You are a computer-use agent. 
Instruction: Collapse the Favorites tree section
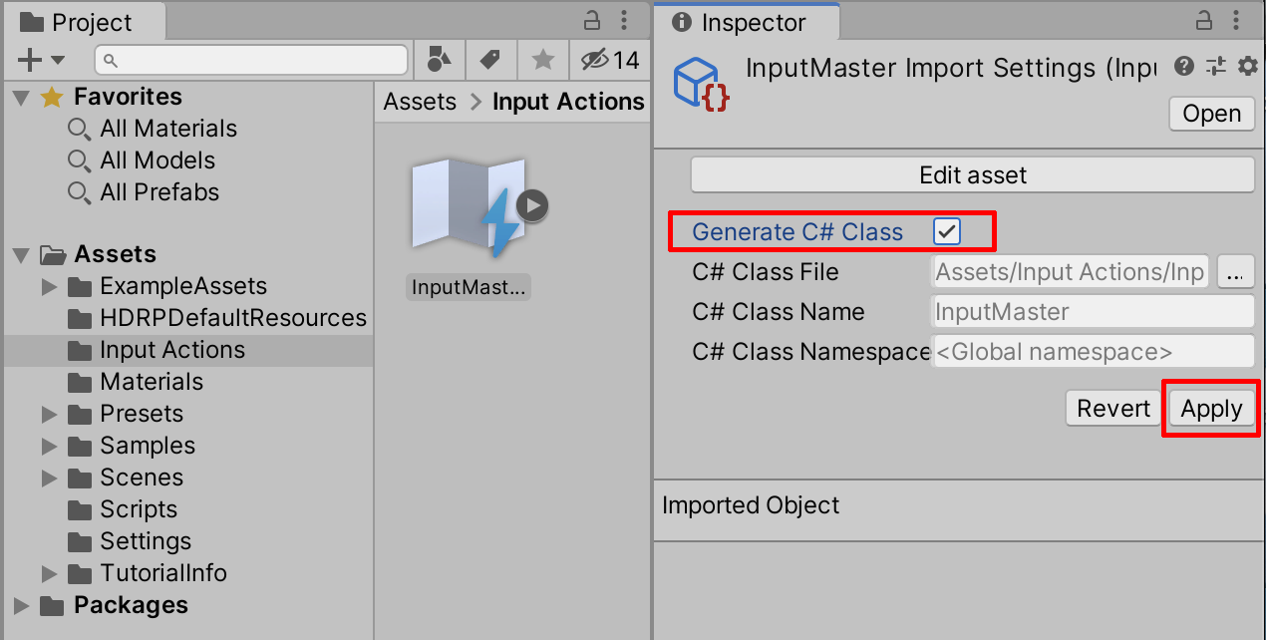coord(21,97)
